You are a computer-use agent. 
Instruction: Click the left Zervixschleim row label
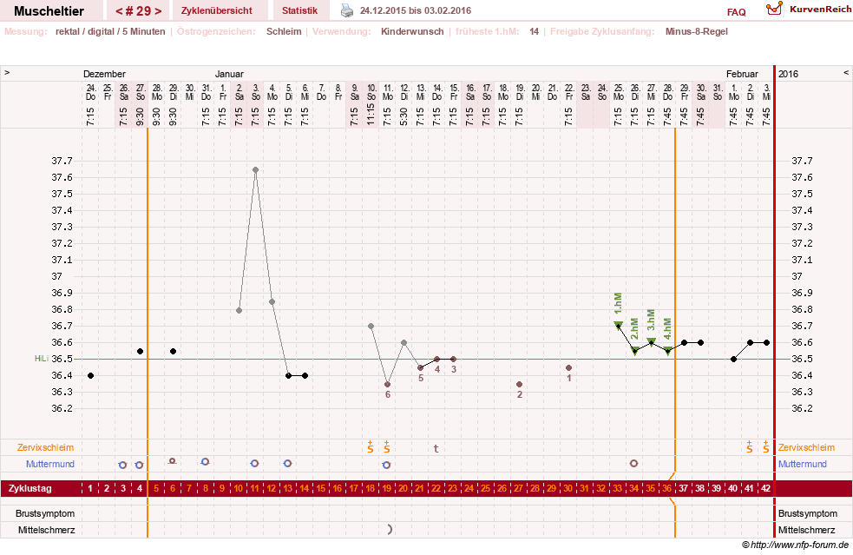[45, 447]
